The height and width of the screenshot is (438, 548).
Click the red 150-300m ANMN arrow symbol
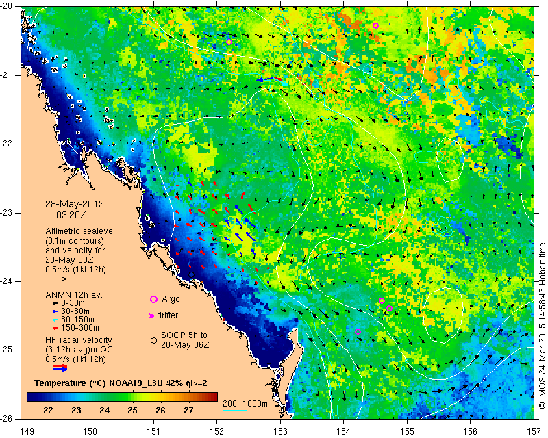(55, 328)
